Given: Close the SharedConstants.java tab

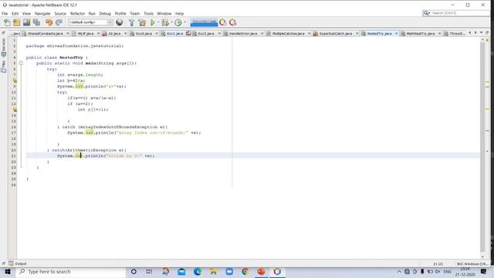Looking at the screenshot, I should point(67,33).
